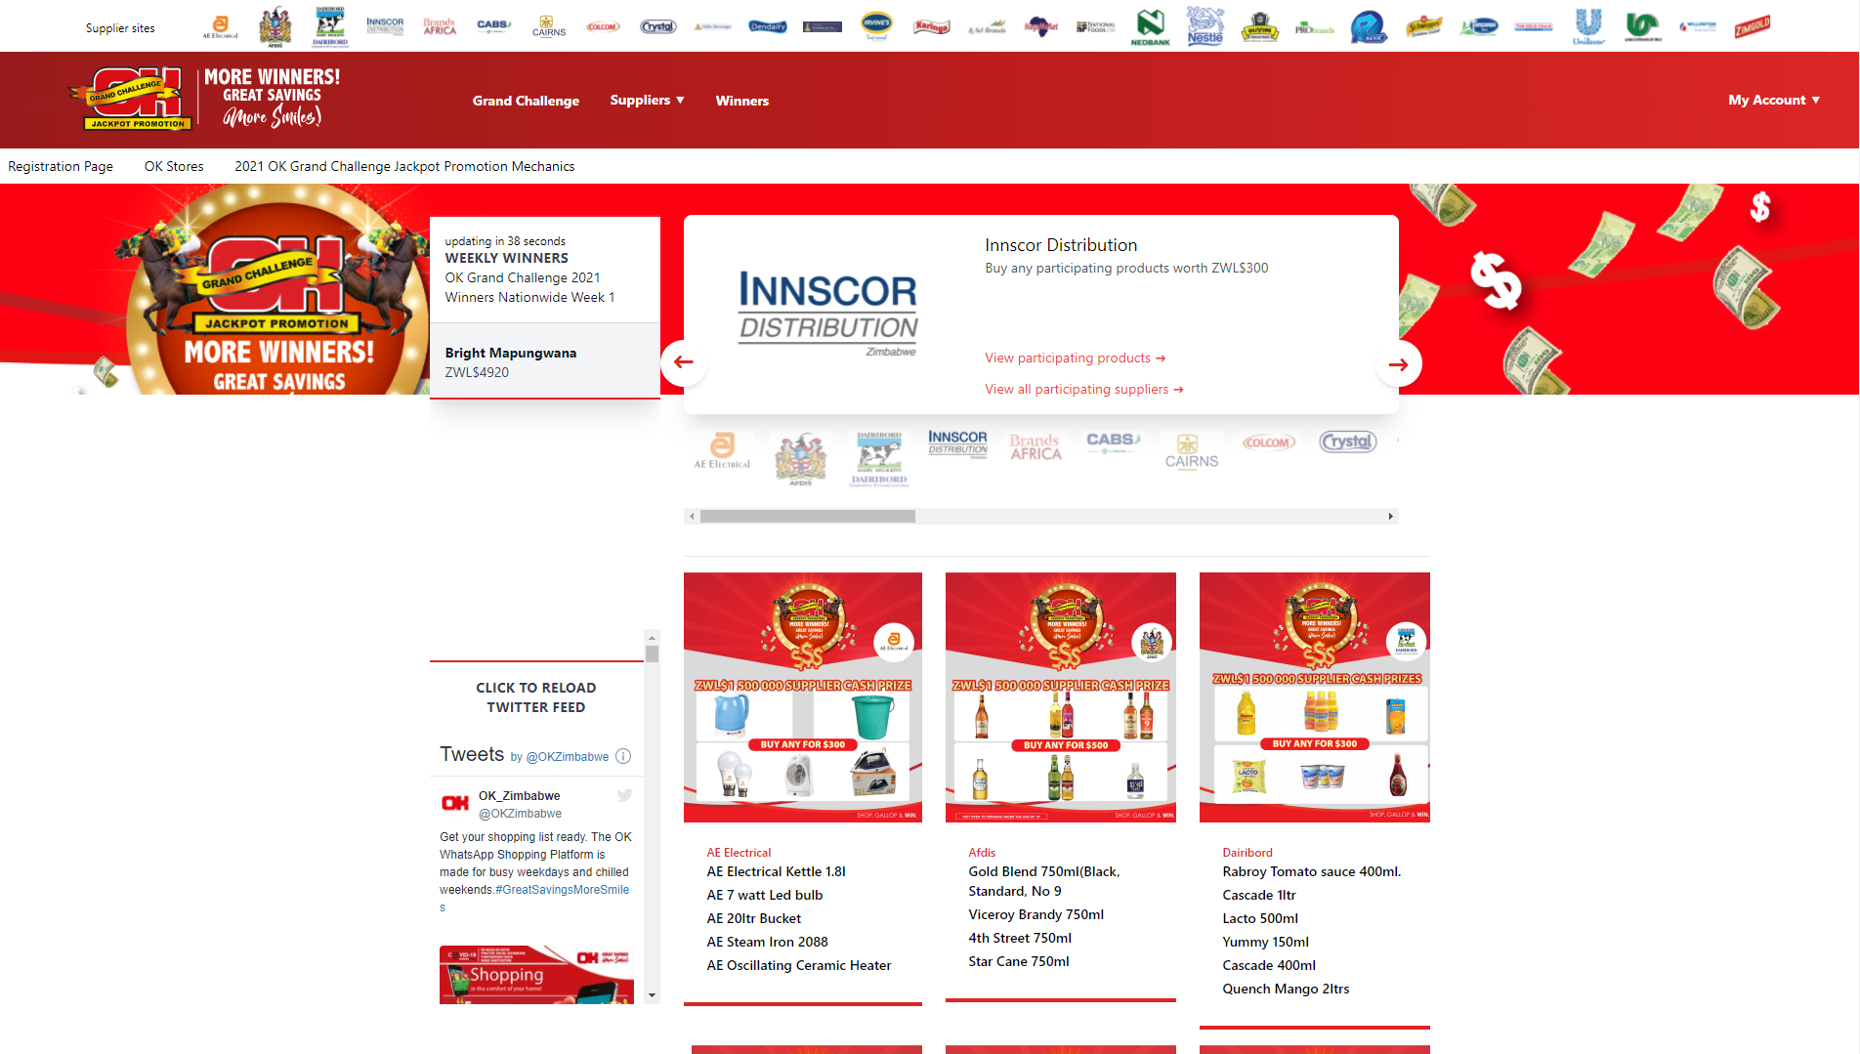Open Grand Challenge menu item

[526, 101]
